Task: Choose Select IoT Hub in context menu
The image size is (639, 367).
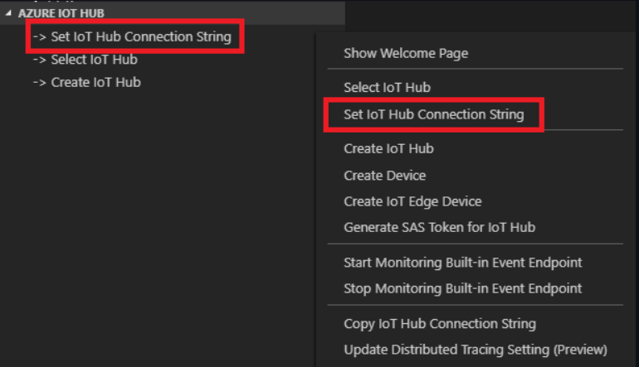Action: (x=387, y=87)
